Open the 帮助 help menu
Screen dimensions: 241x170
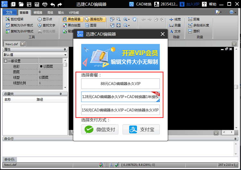[209, 4]
